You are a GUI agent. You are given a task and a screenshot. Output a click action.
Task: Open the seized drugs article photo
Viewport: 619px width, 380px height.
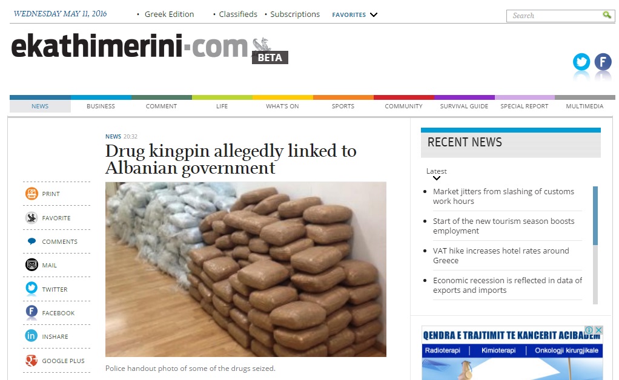pos(245,269)
